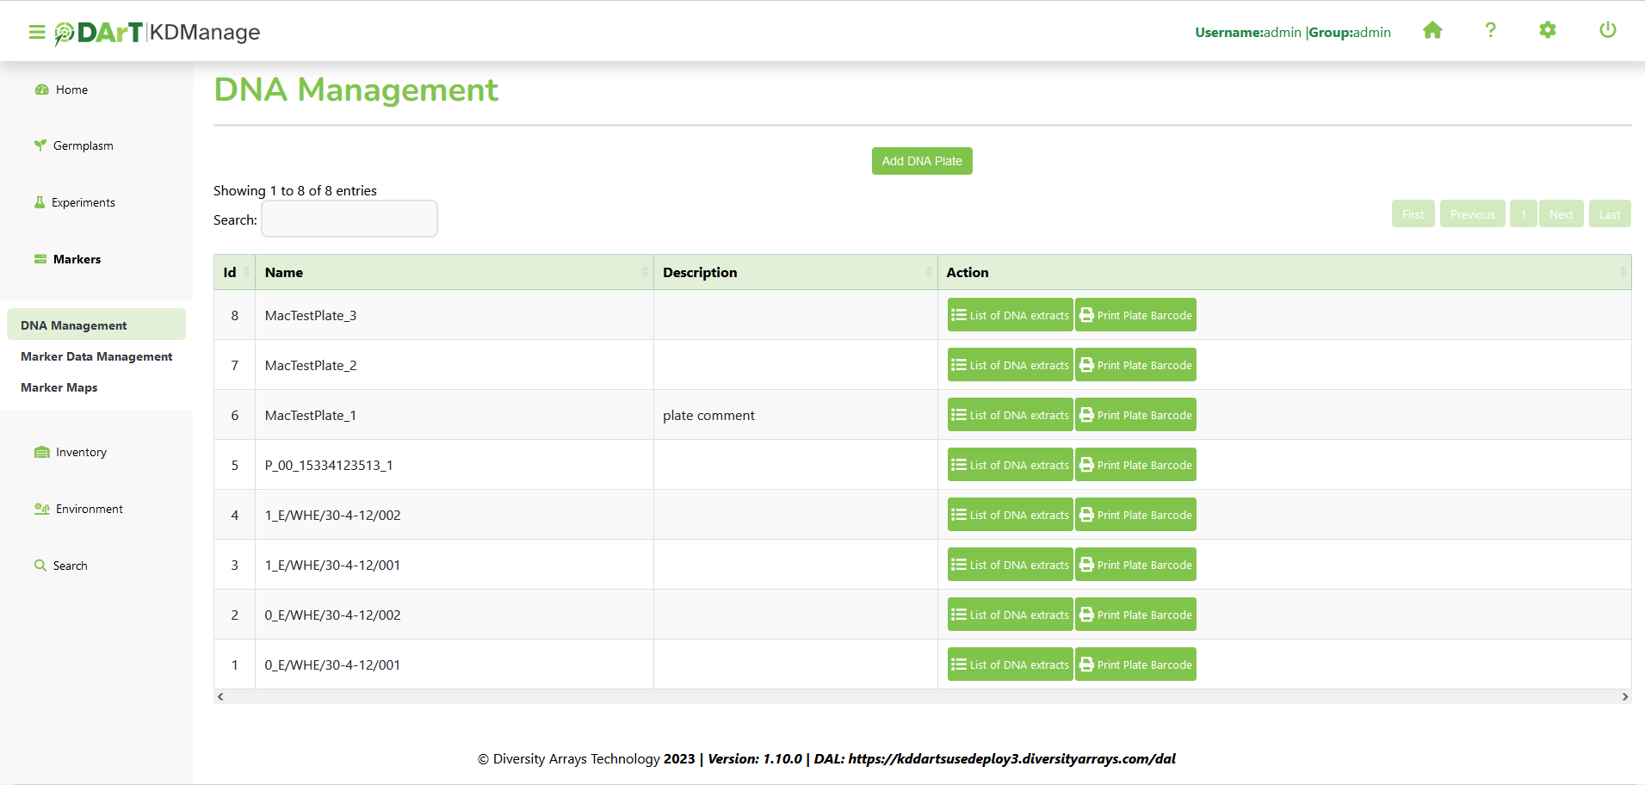Expand the Inventory sidebar section
The image size is (1645, 785).
pyautogui.click(x=81, y=452)
